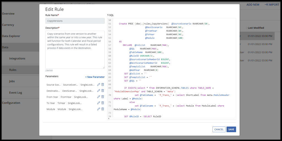
Task: Click the ADD NEW button
Action: coord(253,5)
